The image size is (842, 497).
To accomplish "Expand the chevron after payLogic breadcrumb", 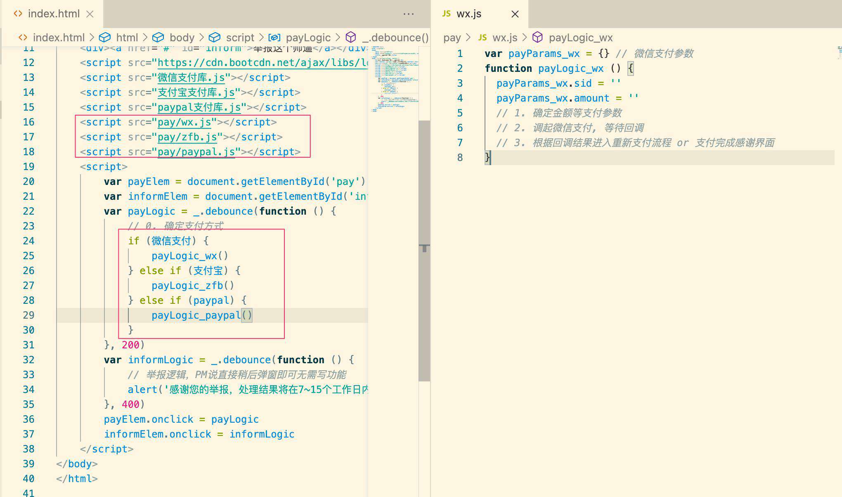I will pyautogui.click(x=338, y=38).
